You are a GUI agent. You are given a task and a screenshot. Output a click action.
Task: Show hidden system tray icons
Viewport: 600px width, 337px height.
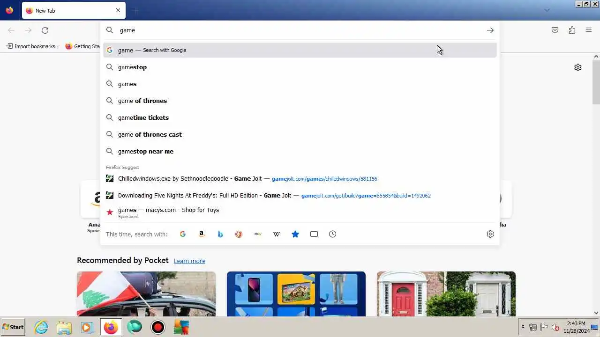[x=523, y=327]
